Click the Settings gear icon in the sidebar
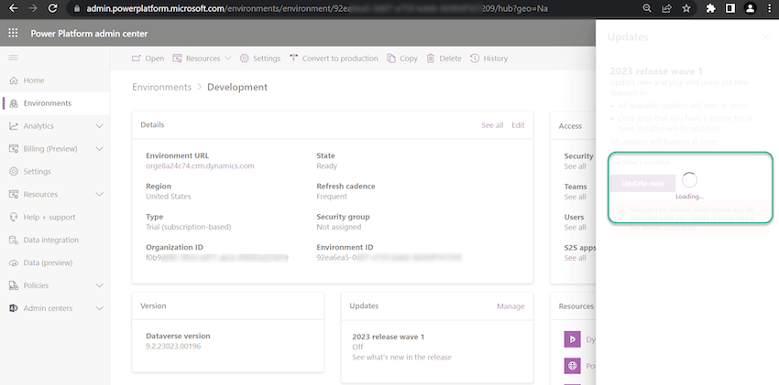Screen dimensions: 779x385 point(14,171)
